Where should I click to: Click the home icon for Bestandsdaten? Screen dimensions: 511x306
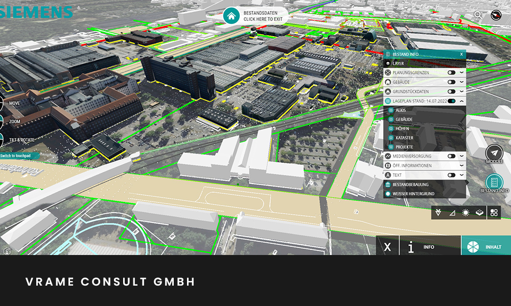231,16
